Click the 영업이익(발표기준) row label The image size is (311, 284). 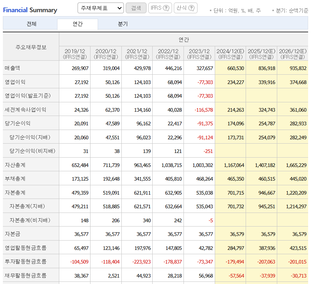coord(28,96)
